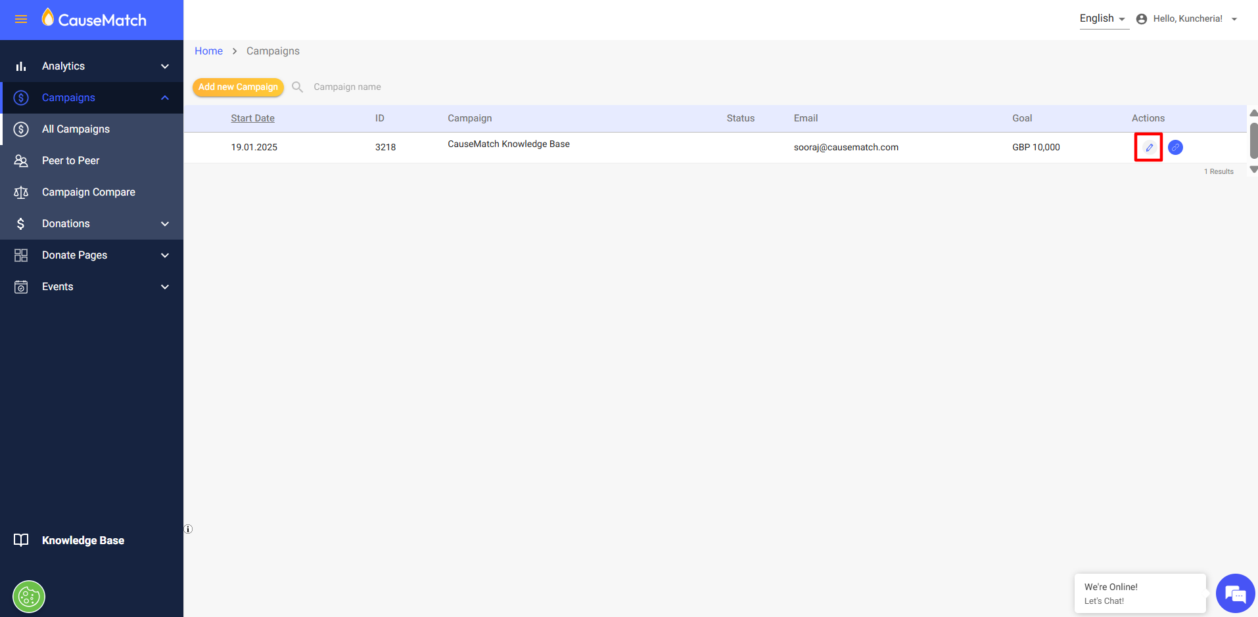This screenshot has width=1258, height=617.
Task: Click the user account avatar icon
Action: (x=1142, y=19)
